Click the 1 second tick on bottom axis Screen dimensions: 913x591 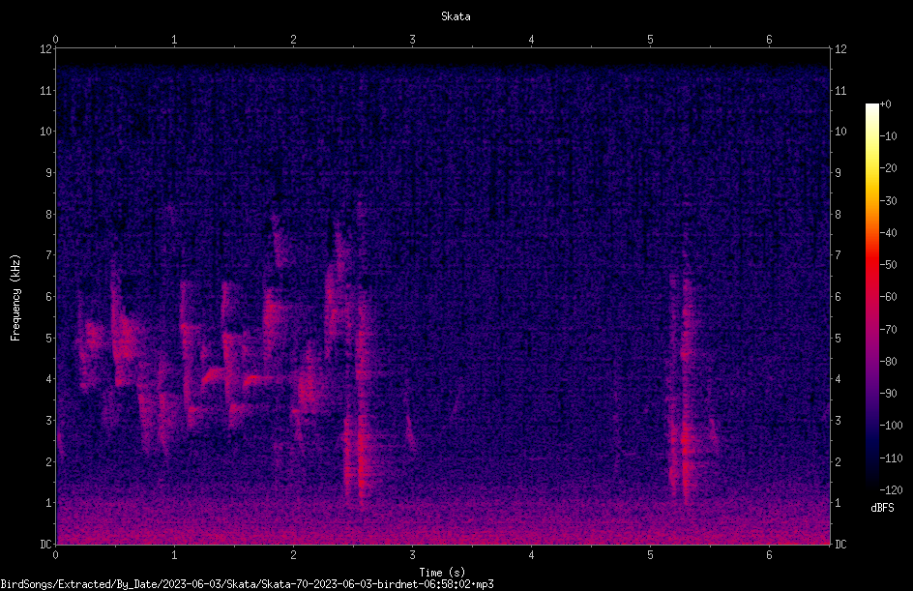pos(174,555)
